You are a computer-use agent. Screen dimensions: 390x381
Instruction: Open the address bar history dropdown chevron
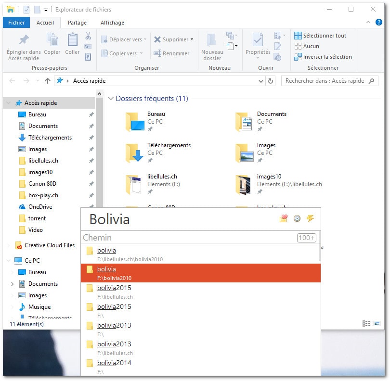click(260, 81)
